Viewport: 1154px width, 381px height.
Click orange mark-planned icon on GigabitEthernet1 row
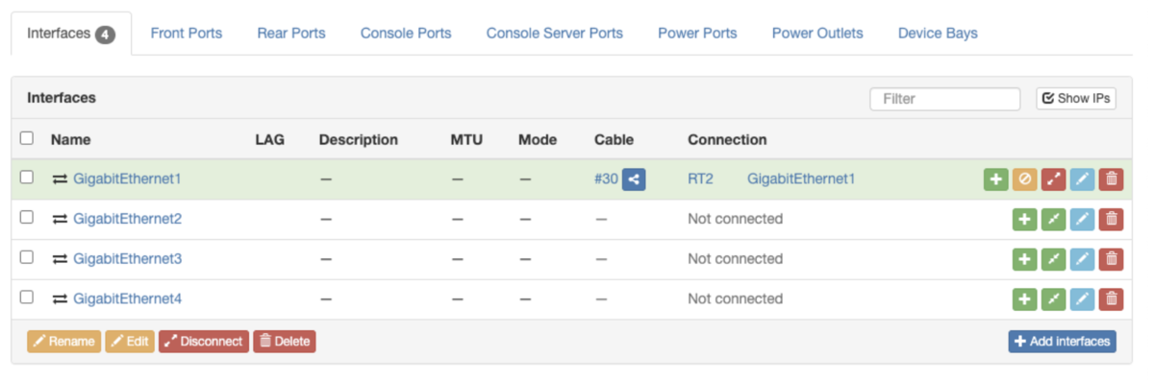pyautogui.click(x=1025, y=179)
